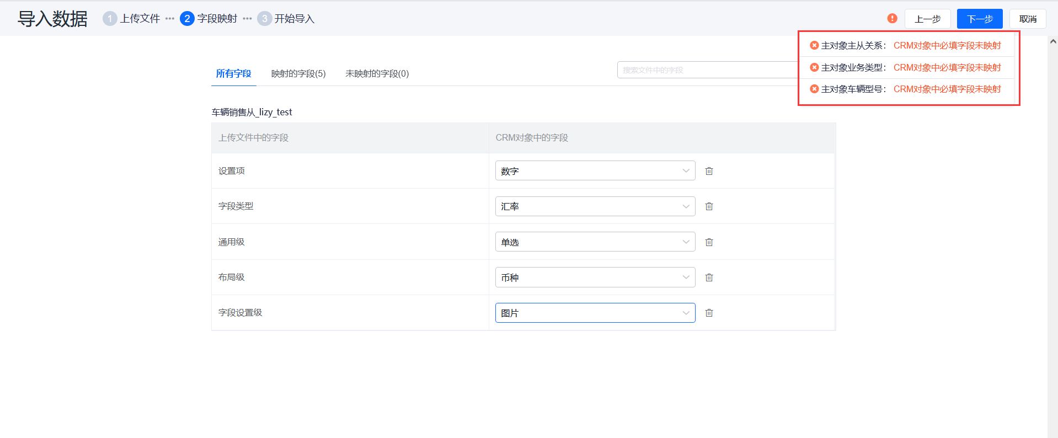Click the 设置项 row label
The width and height of the screenshot is (1058, 438).
point(232,171)
